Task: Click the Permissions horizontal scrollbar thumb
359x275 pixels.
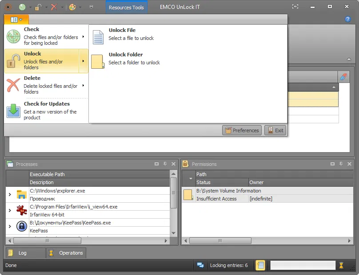Action: [x=220, y=240]
